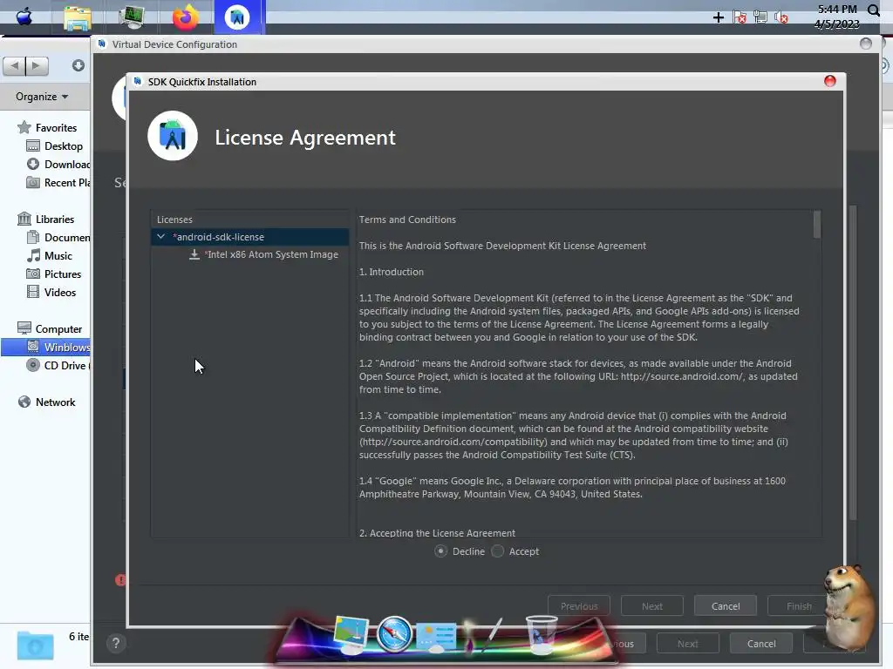Open Desktop in Explorer sidebar
This screenshot has height=669, width=893.
[x=63, y=146]
